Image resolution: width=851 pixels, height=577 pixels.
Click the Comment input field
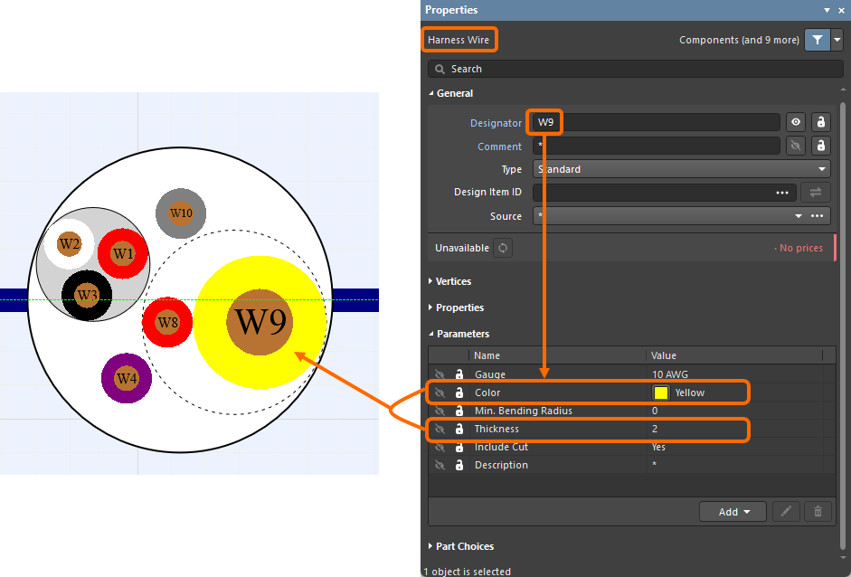point(657,146)
